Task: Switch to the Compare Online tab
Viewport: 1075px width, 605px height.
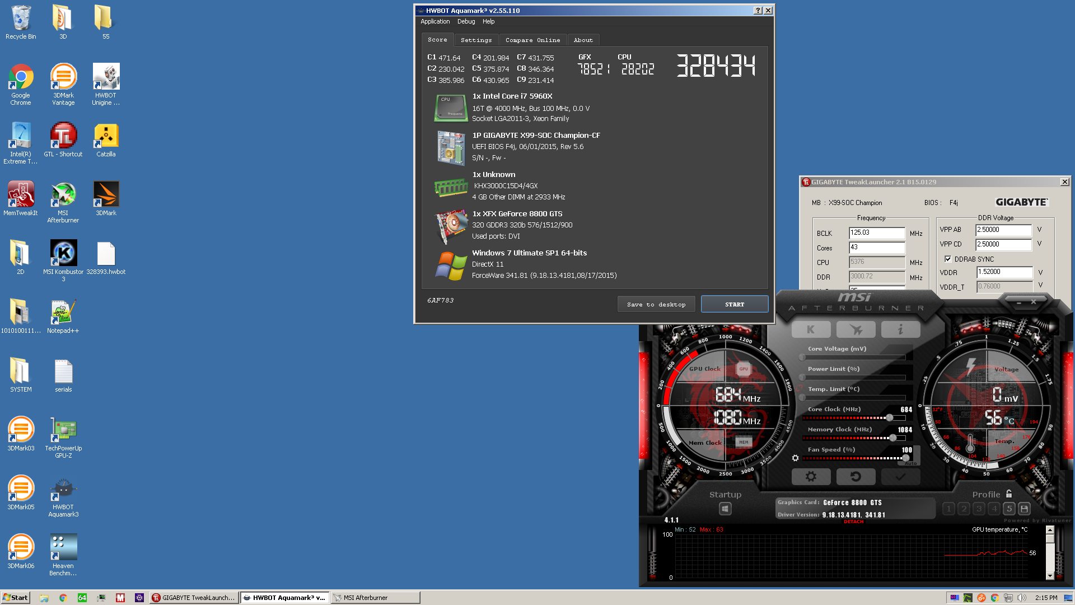Action: 532,40
